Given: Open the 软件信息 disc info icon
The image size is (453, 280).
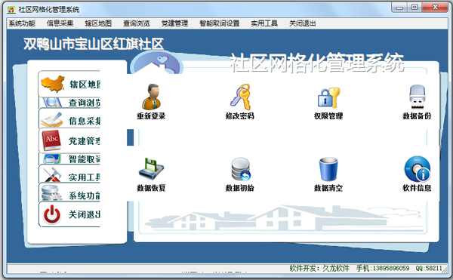Looking at the screenshot, I should tap(418, 169).
